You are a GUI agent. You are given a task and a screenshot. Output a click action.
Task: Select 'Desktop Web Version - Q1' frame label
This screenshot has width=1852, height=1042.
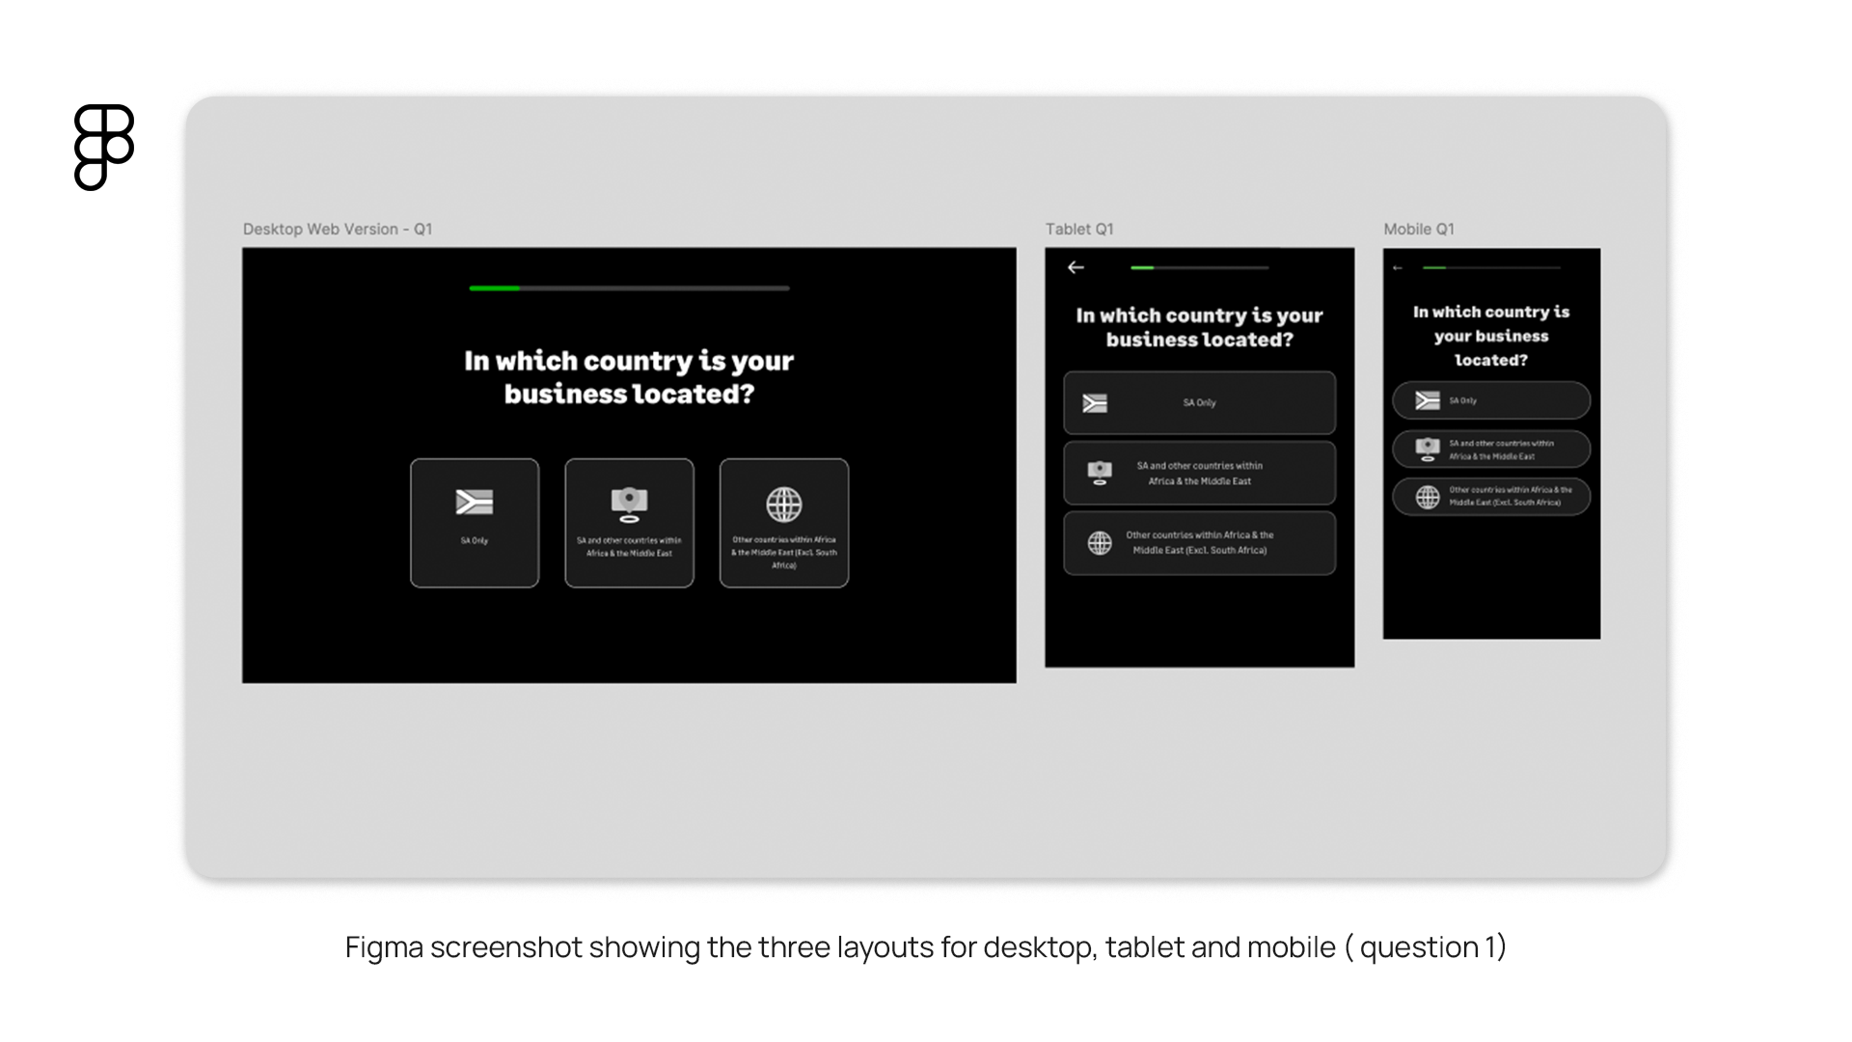(x=338, y=229)
